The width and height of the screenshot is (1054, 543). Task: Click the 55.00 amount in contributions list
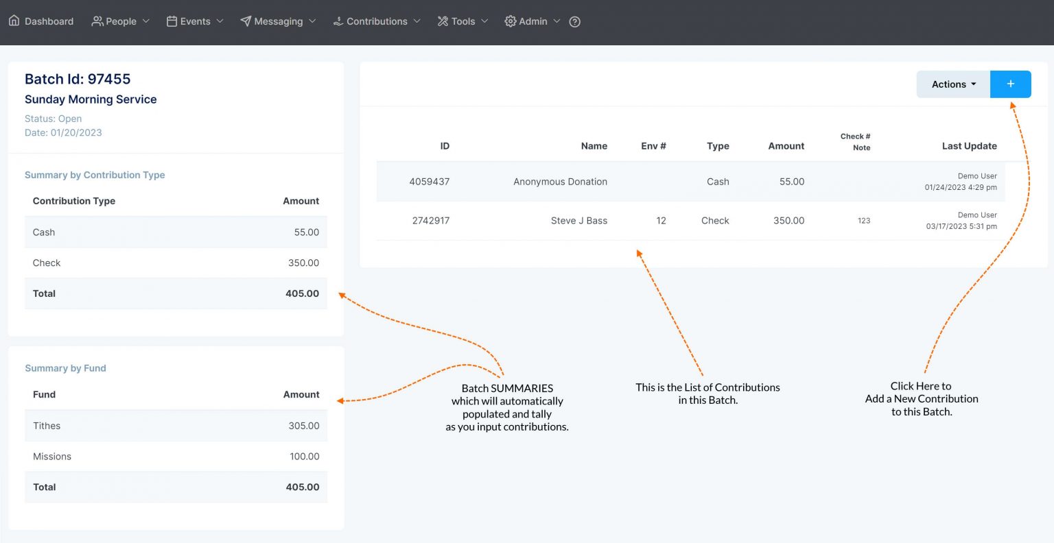point(792,182)
